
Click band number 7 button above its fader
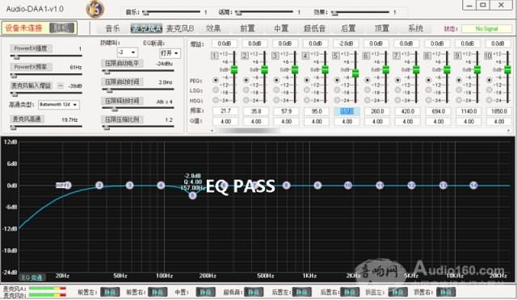tap(397, 56)
